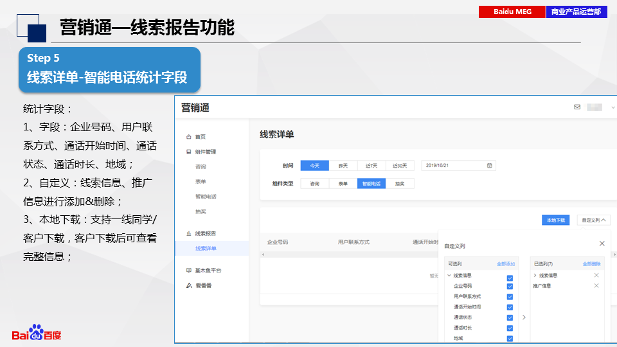Uncheck the 用户联系方式 checkbox

[x=510, y=297]
